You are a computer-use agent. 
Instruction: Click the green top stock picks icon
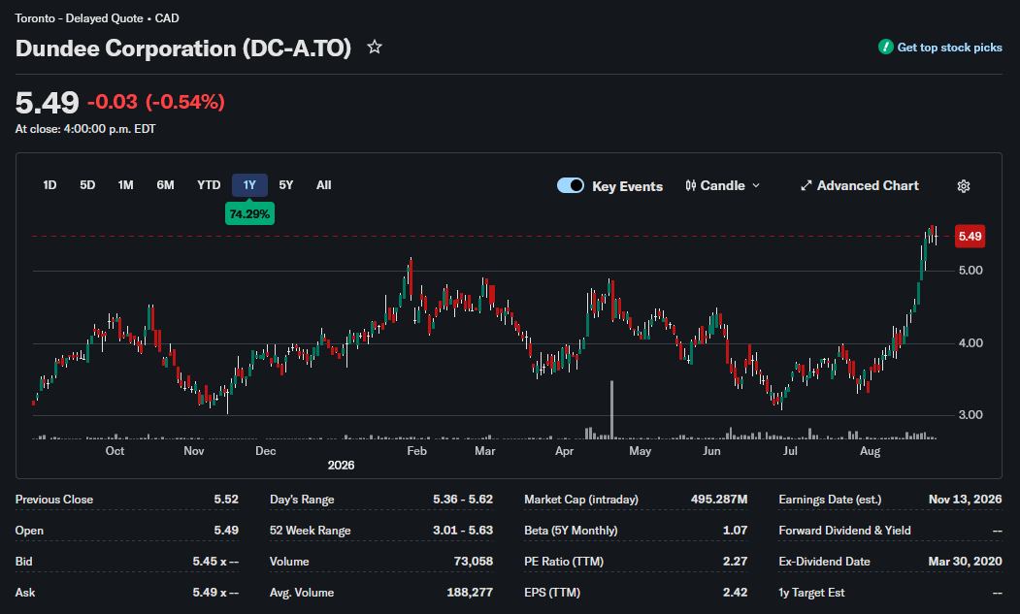885,47
